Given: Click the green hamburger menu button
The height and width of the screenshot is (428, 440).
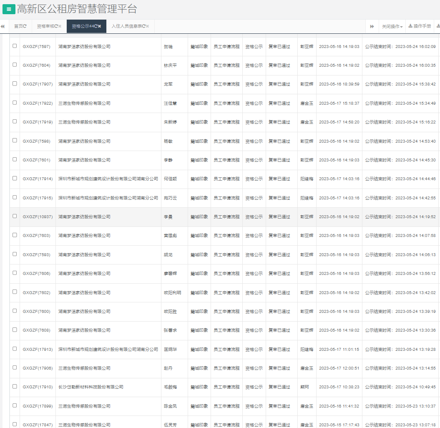Looking at the screenshot, I should pos(9,9).
